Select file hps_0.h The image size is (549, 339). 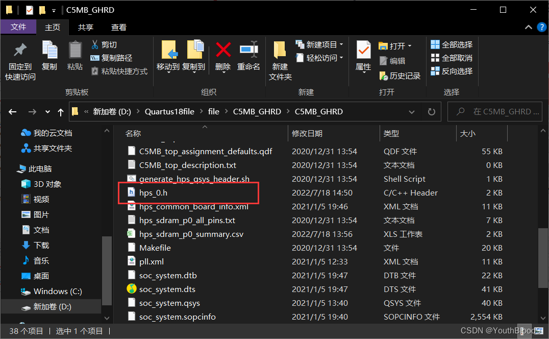153,192
